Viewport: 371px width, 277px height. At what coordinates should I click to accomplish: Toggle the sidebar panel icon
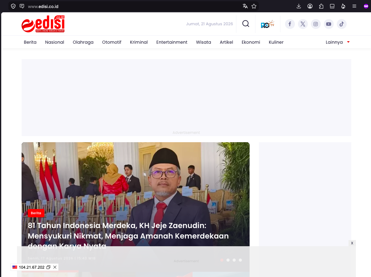point(332,6)
